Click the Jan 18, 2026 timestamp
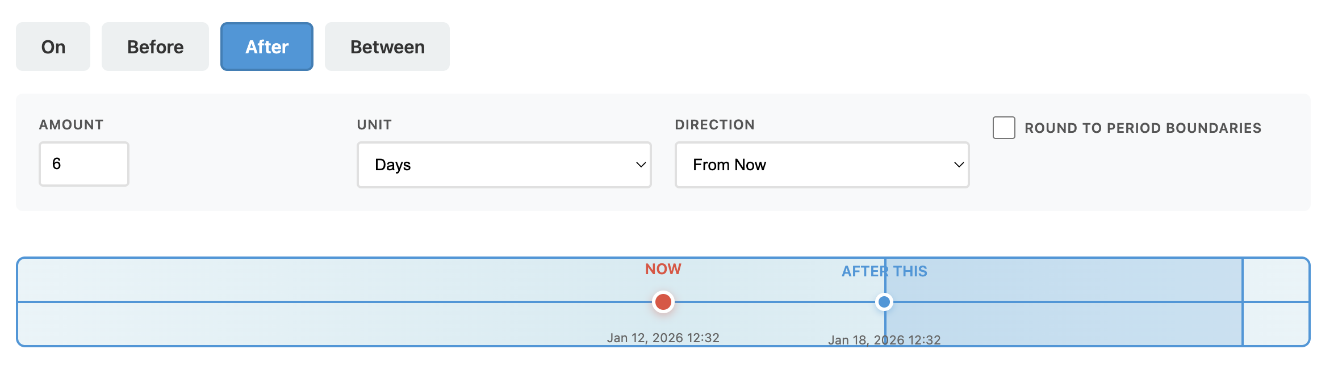Viewport: 1338px width, 370px height. coord(884,340)
